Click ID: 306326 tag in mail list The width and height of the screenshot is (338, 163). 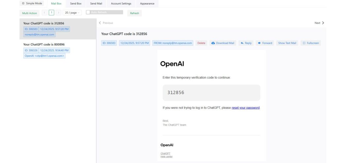click(x=31, y=50)
